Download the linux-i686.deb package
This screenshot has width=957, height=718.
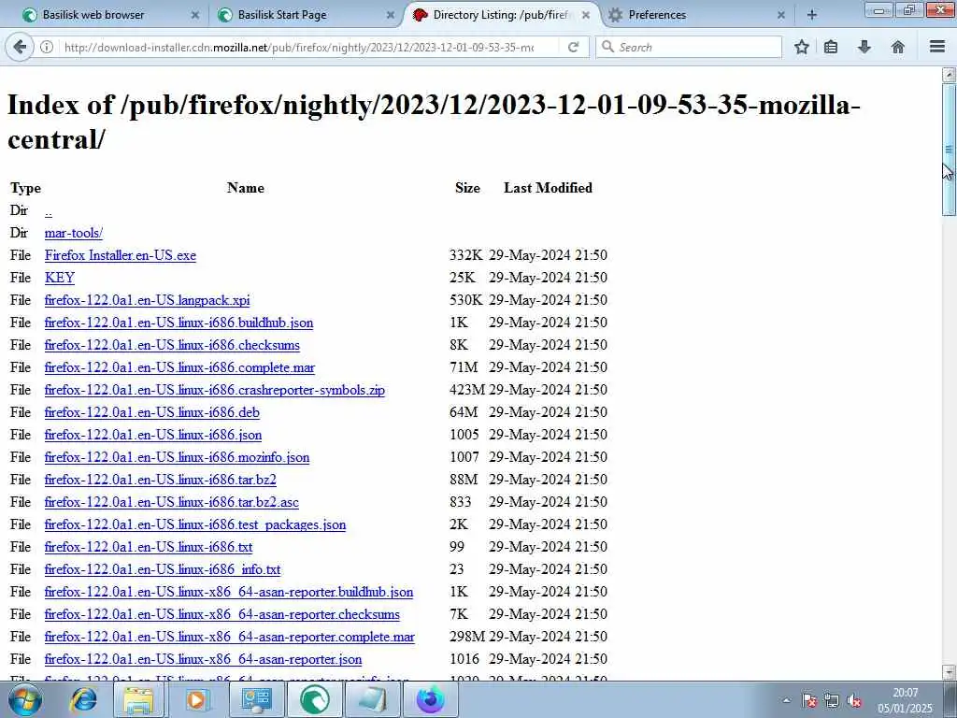[x=152, y=412]
